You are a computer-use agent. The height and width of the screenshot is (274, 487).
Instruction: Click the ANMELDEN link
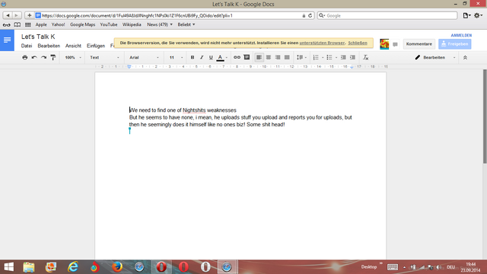(x=461, y=36)
